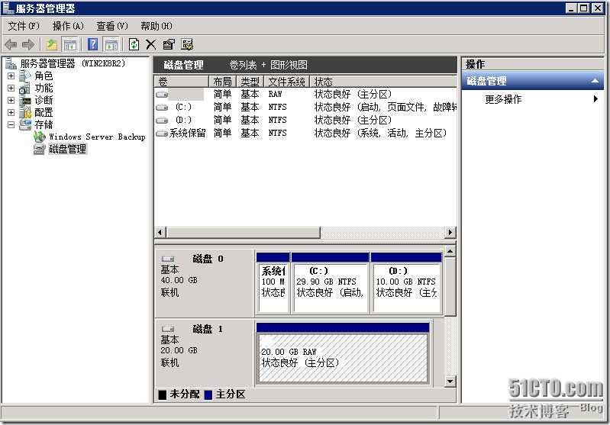Select the (D:) 10.00 GB partition block
This screenshot has height=425, width=610.
(406, 283)
